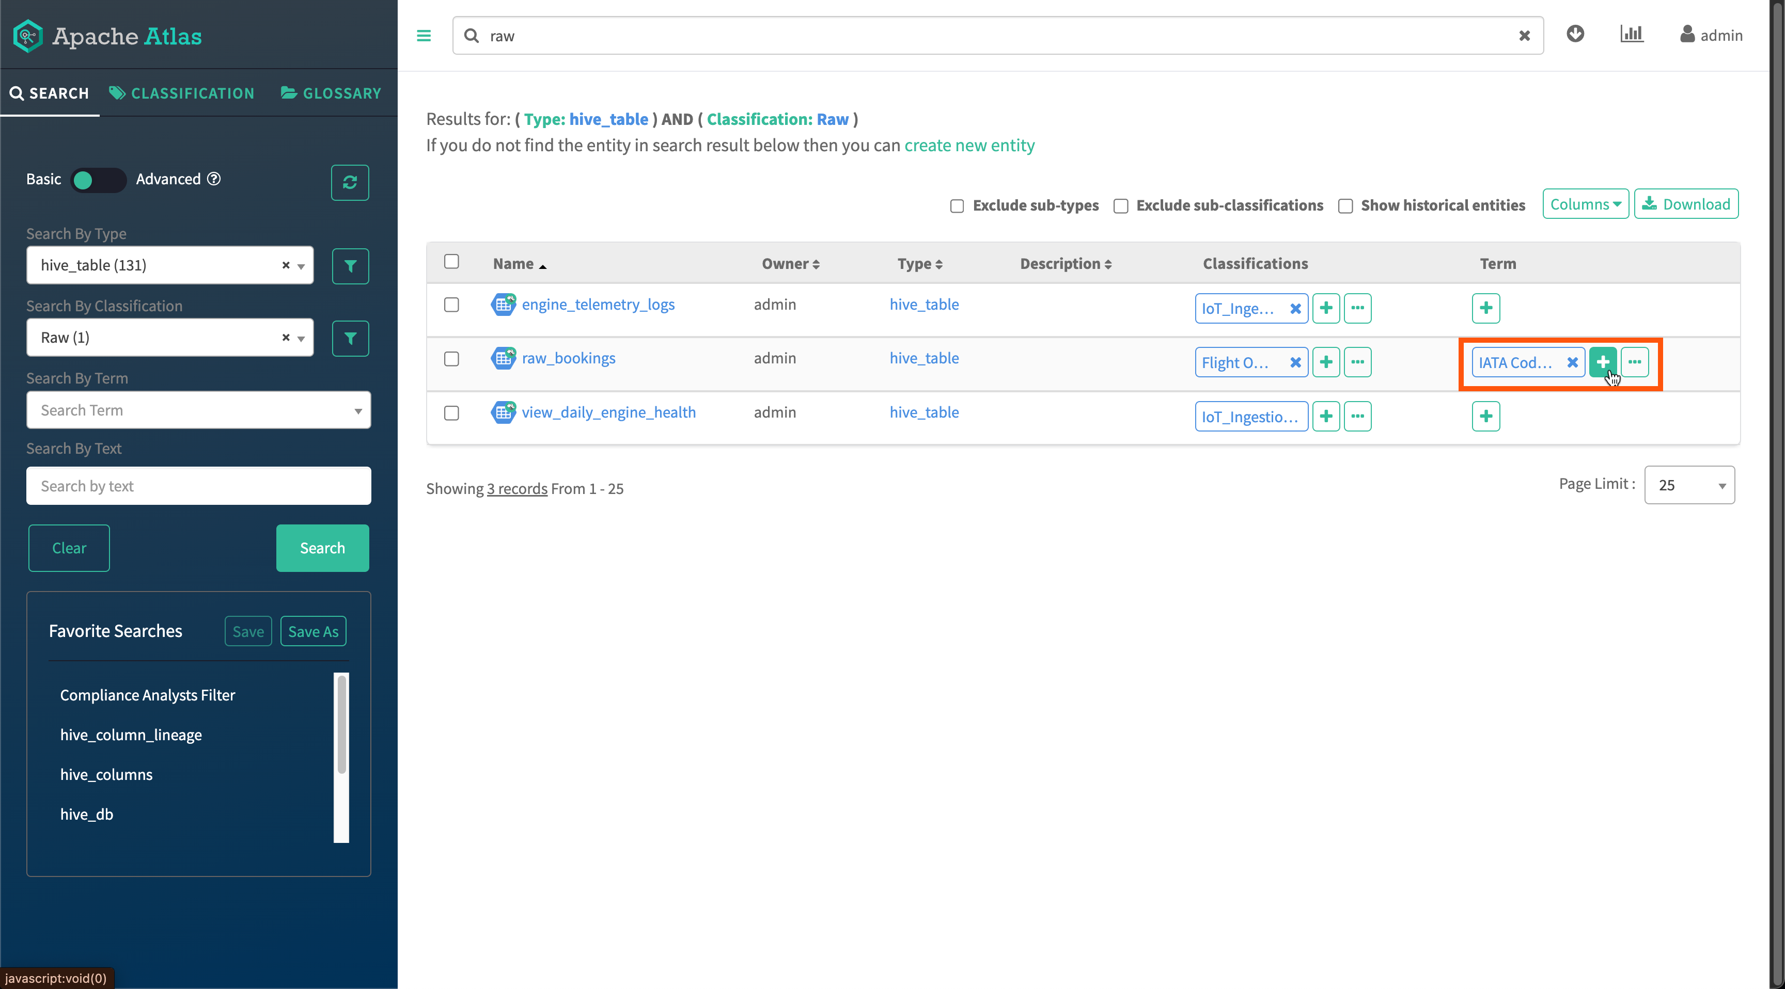Switch to the Glossary tab

pos(331,93)
